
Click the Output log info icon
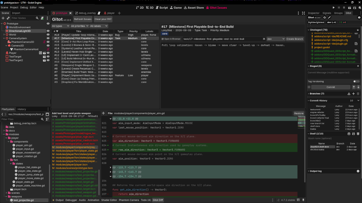(358, 171)
